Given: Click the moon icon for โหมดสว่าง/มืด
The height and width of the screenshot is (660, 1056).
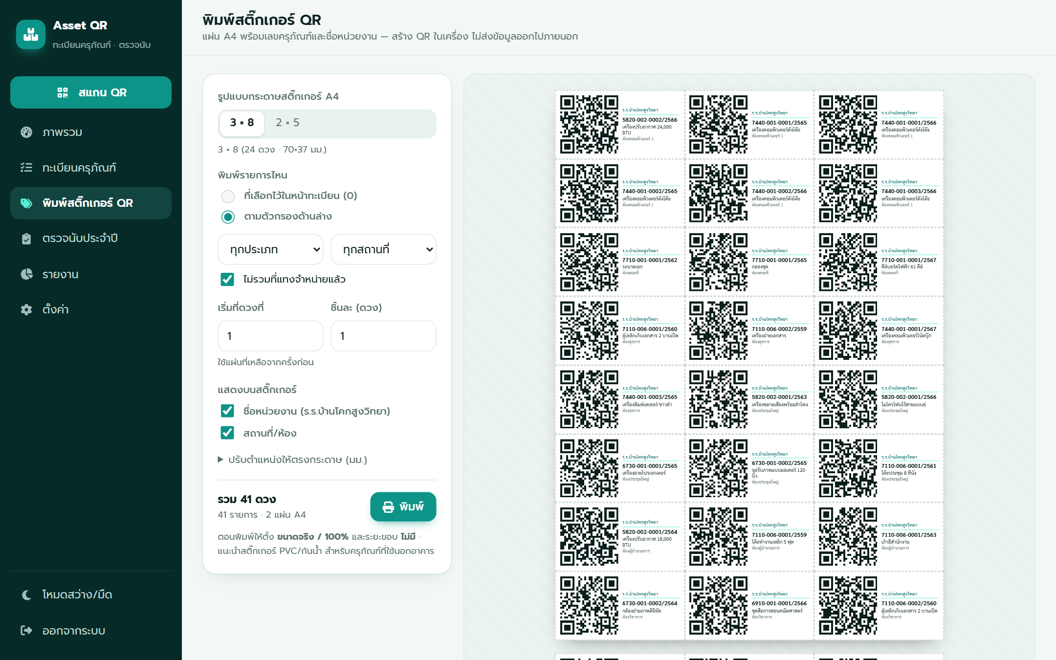Looking at the screenshot, I should (x=26, y=594).
